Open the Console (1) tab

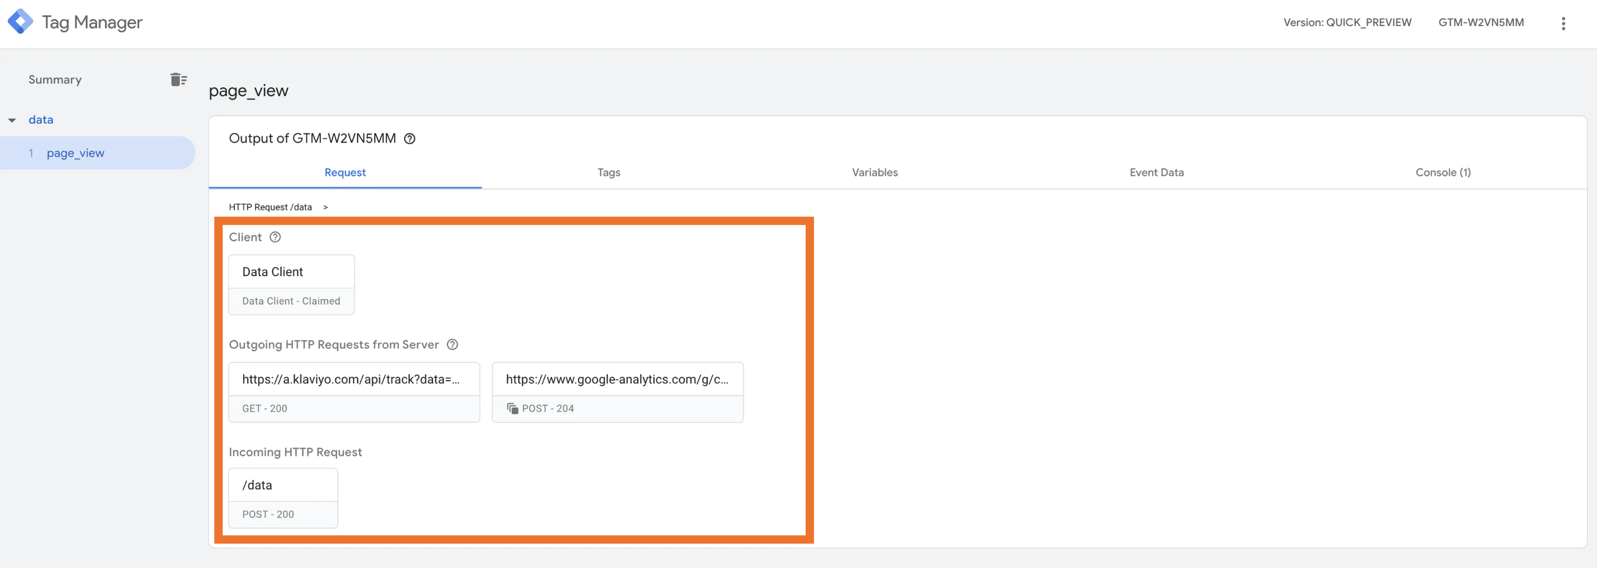tap(1443, 172)
